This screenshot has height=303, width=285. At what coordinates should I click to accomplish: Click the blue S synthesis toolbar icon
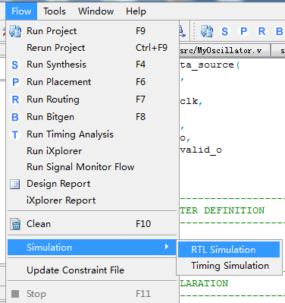tap(224, 31)
